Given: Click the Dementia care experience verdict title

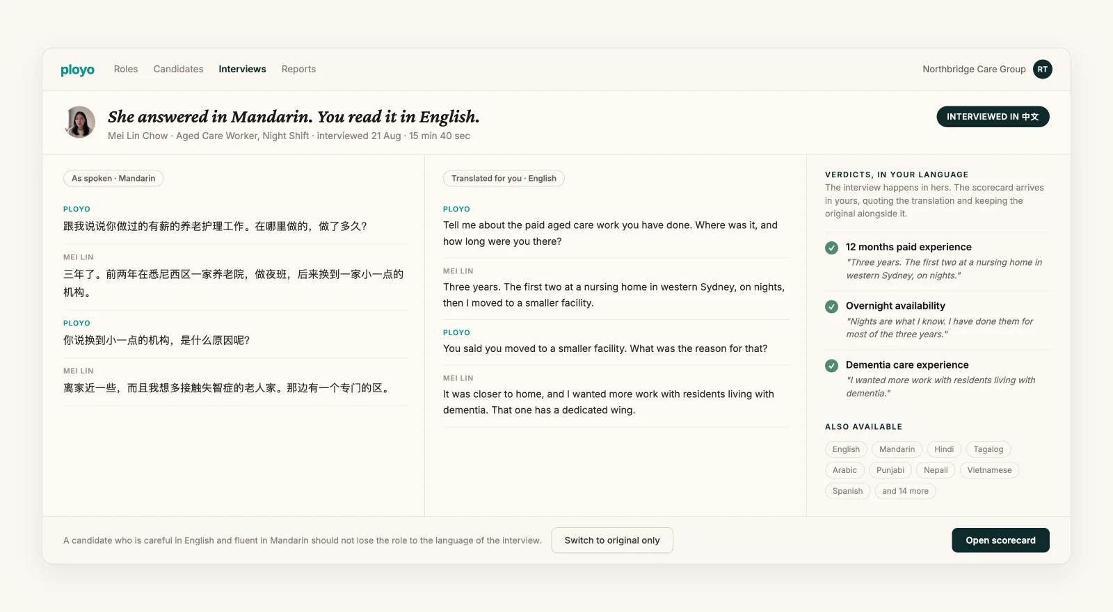Looking at the screenshot, I should tap(907, 365).
